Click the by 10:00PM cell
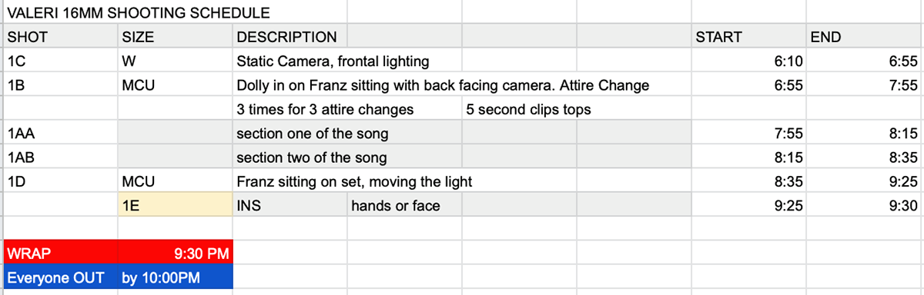This screenshot has height=295, width=924. tap(175, 278)
